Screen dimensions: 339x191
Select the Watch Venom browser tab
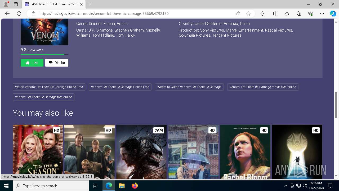tap(54, 4)
